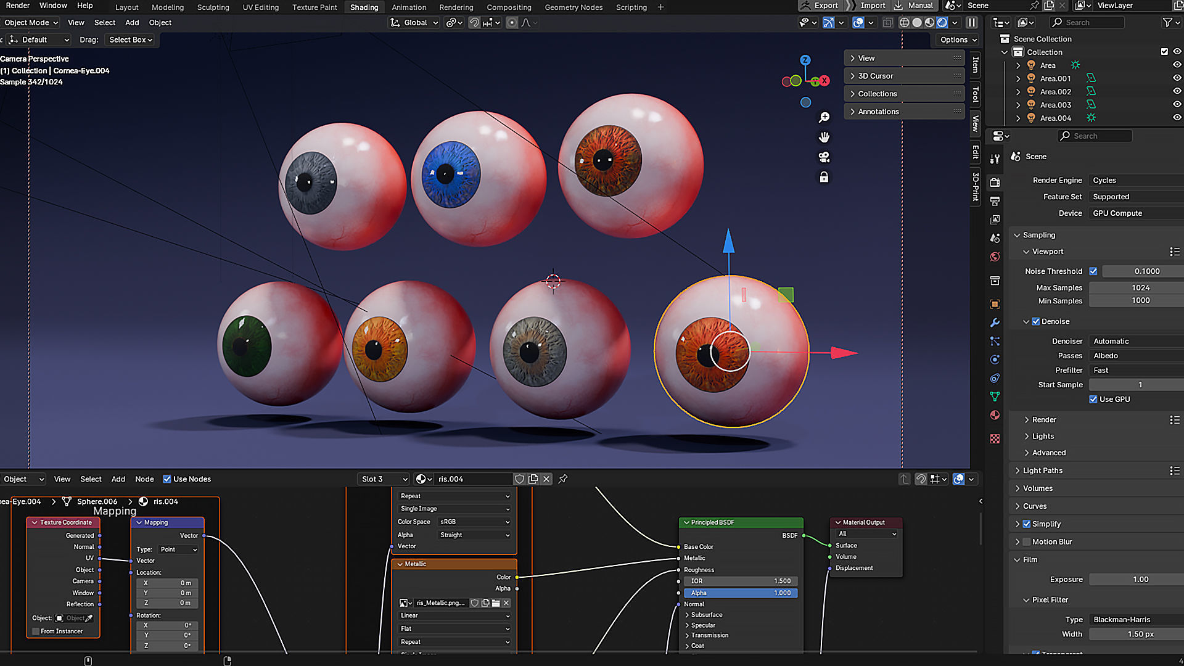Image resolution: width=1184 pixels, height=666 pixels.
Task: Switch to the Layout workspace tab
Action: pos(127,7)
